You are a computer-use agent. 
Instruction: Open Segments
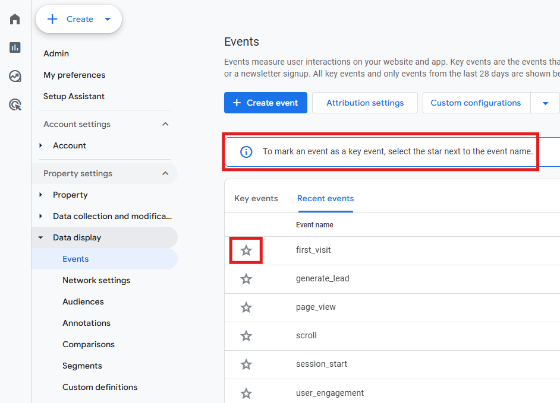point(82,366)
